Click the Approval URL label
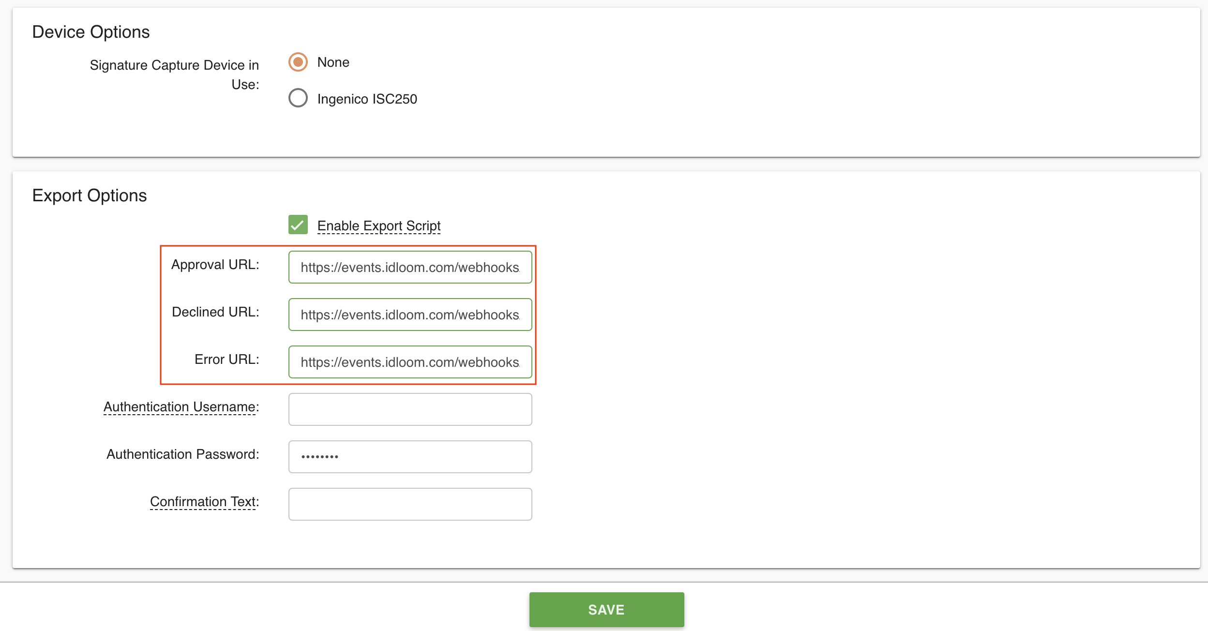The width and height of the screenshot is (1208, 631). click(x=215, y=265)
